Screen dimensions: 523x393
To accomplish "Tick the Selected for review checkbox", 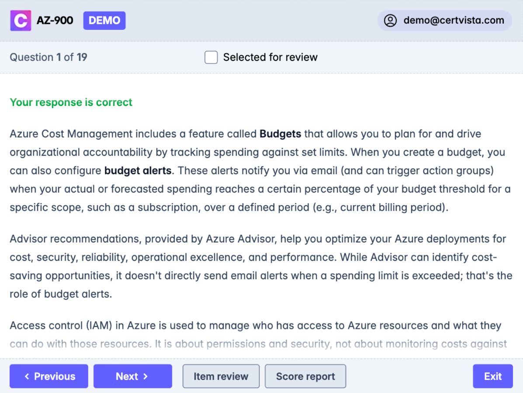I will [211, 57].
